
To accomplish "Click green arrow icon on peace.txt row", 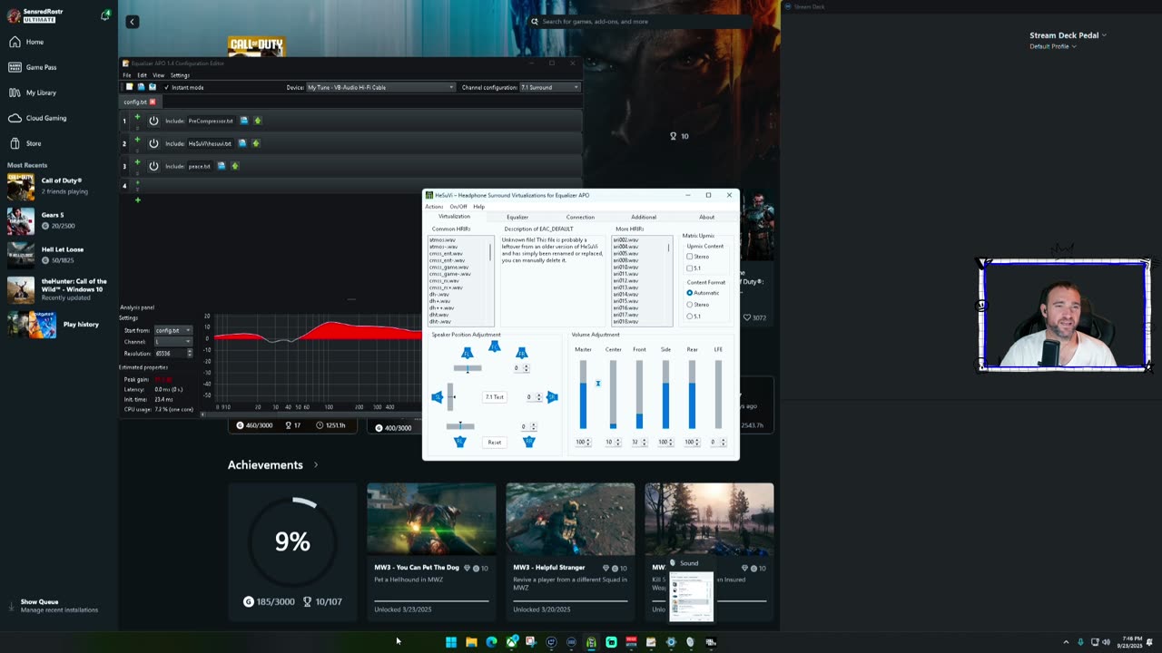I will coord(235,166).
